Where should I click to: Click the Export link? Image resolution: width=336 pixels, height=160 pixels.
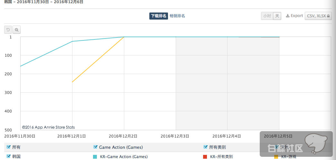tap(294, 16)
